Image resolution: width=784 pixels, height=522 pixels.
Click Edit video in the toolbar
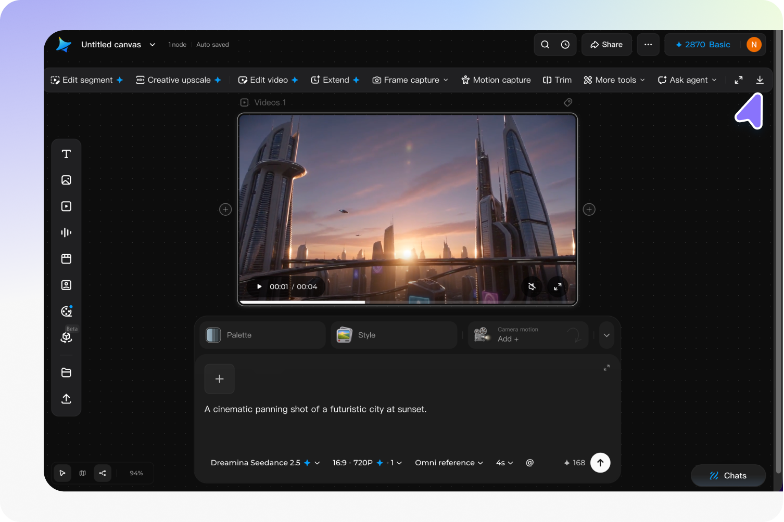[268, 80]
